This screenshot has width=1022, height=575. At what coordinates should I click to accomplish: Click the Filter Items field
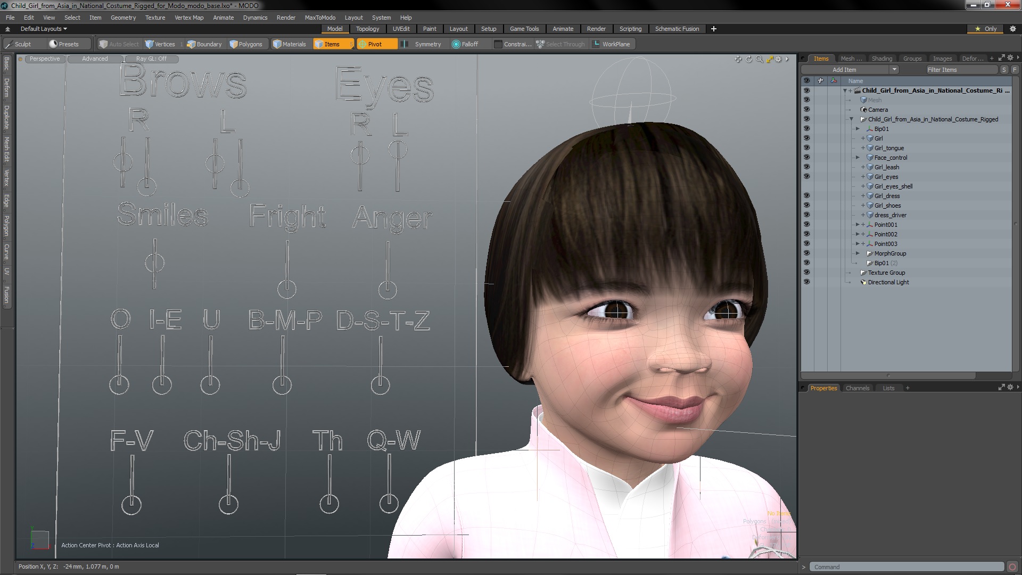(x=961, y=70)
